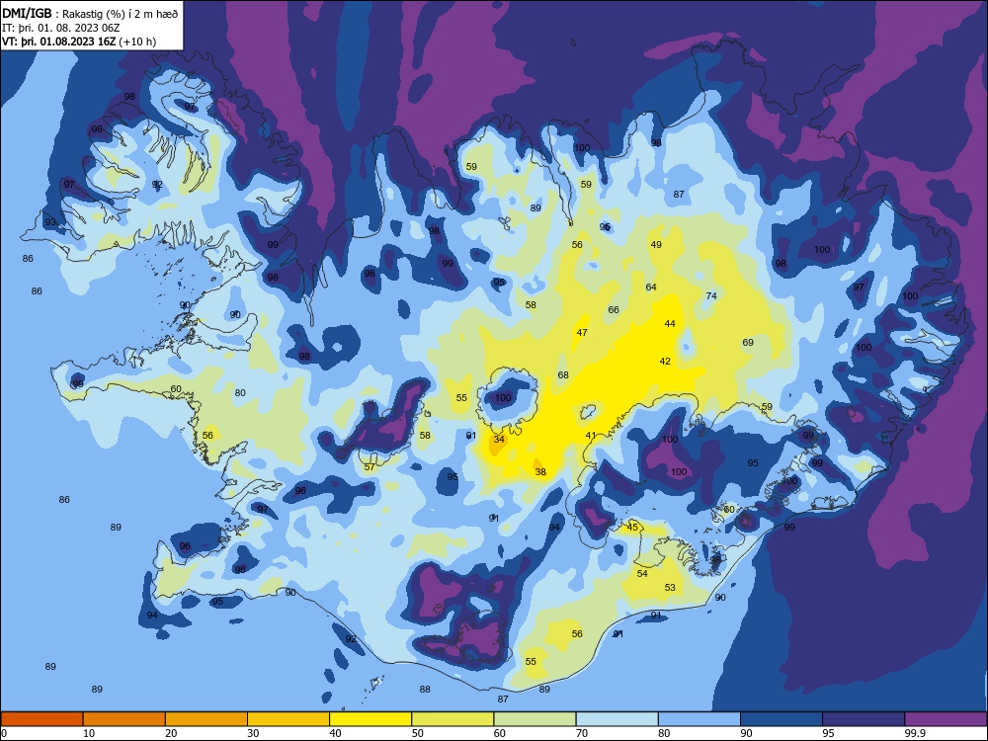
Task: Click the light blue 80–90 legend swatch
Action: coord(700,719)
